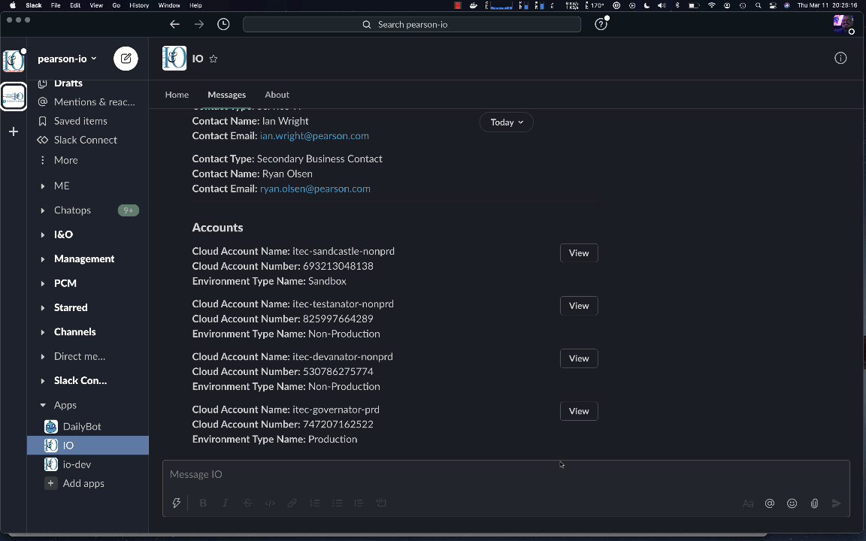Image resolution: width=866 pixels, height=541 pixels.
Task: Open Wi-Fi status in menu bar
Action: [x=711, y=5]
